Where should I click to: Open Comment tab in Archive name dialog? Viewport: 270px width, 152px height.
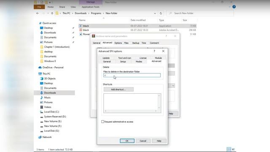154,43
